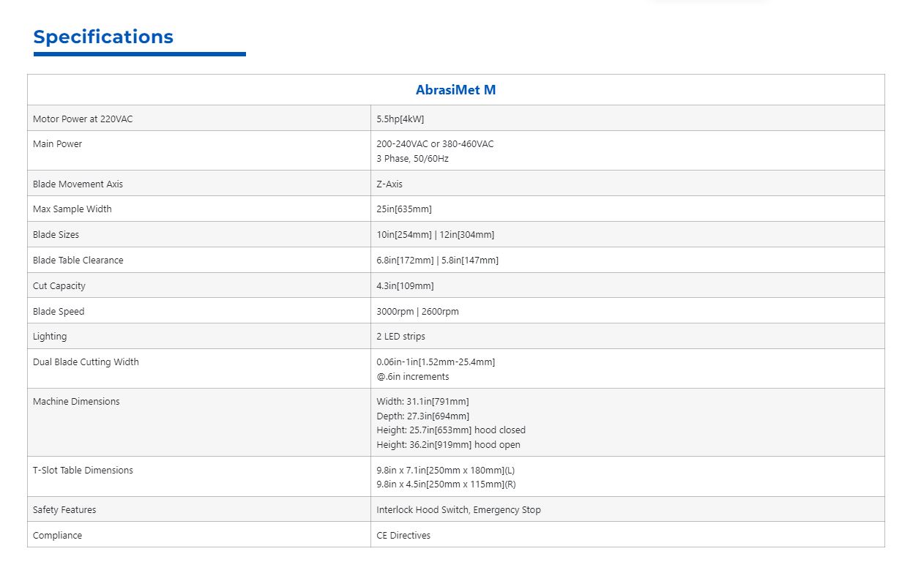Click the Lighting row label
Screen dimensions: 913x584
(50, 336)
